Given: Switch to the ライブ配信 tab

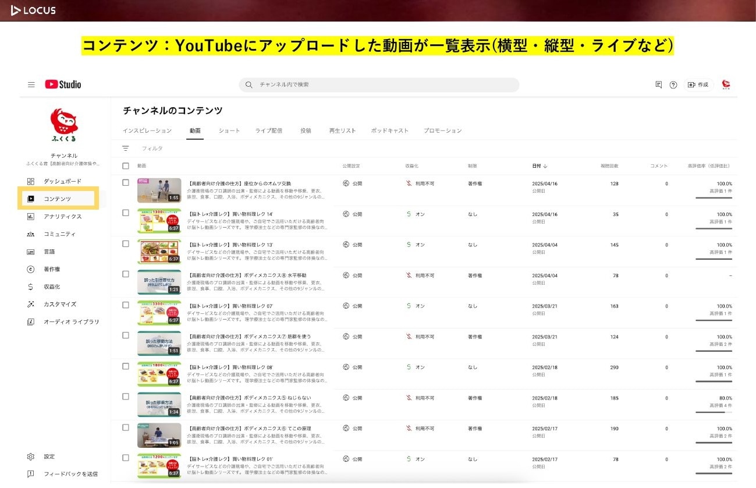Looking at the screenshot, I should tap(268, 131).
